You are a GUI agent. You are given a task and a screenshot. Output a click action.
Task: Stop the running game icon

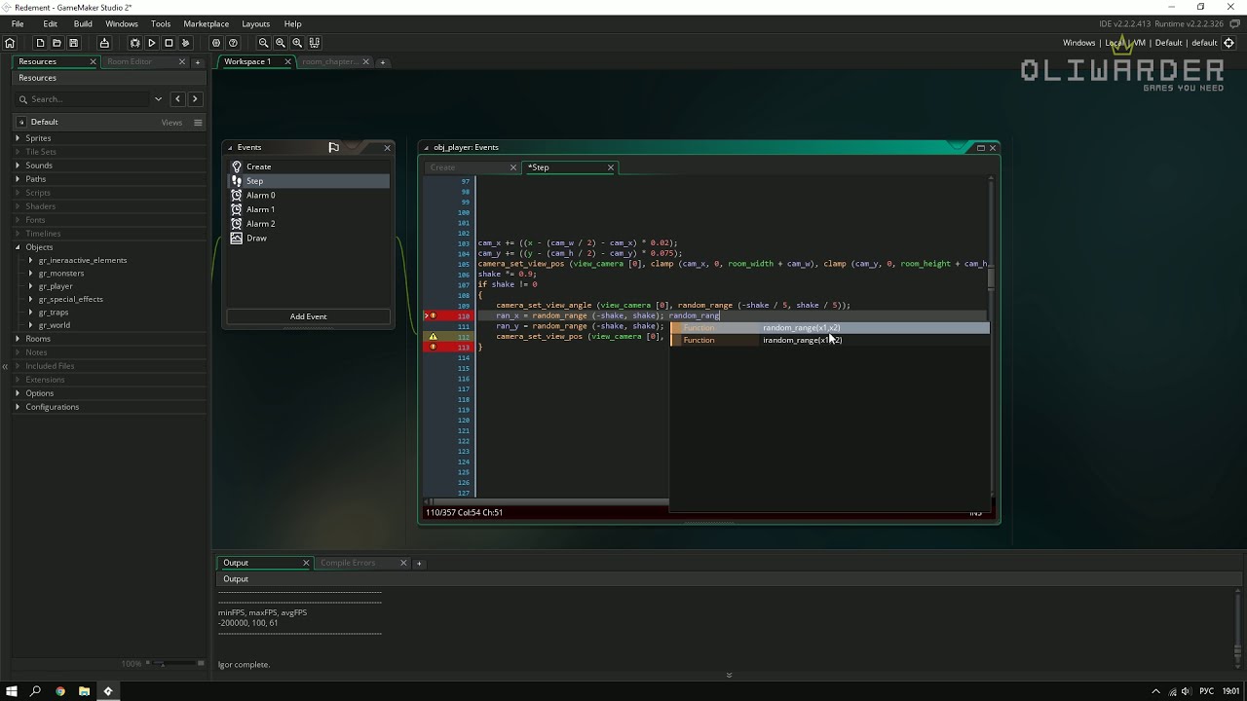(x=169, y=43)
